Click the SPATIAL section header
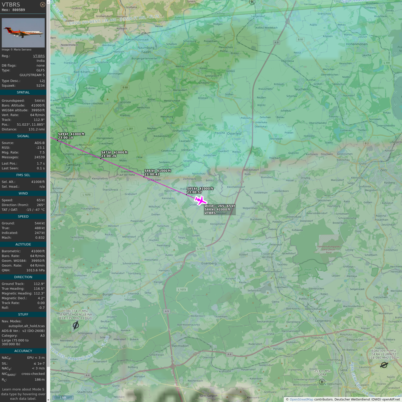Screen dimensions: 402x402 pyautogui.click(x=23, y=92)
